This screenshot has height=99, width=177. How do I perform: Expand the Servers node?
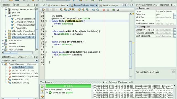tap(2, 43)
